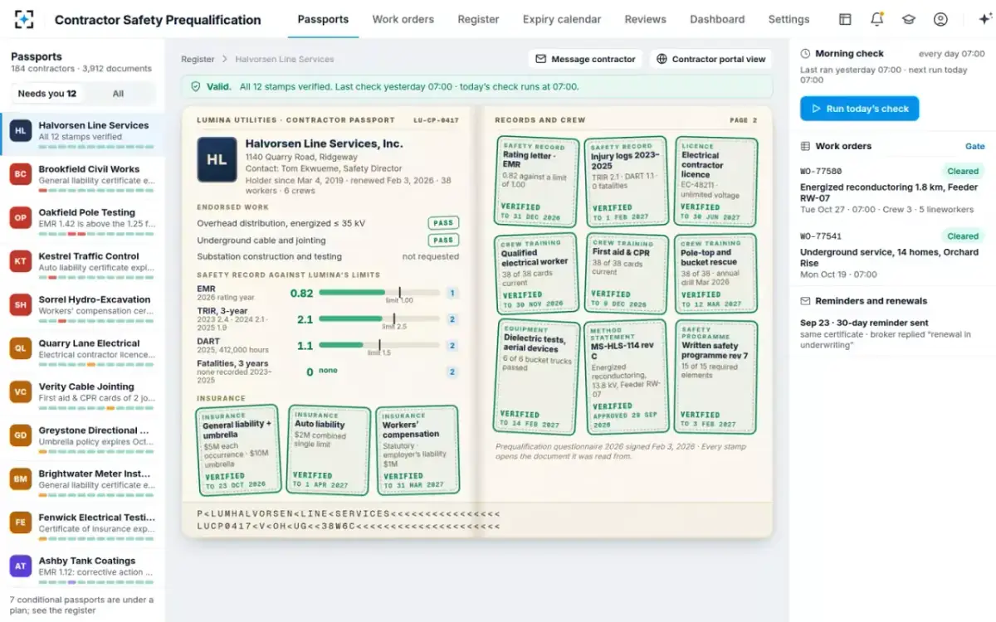
Task: Open the Electrical contractor licence stamp
Action: click(715, 181)
